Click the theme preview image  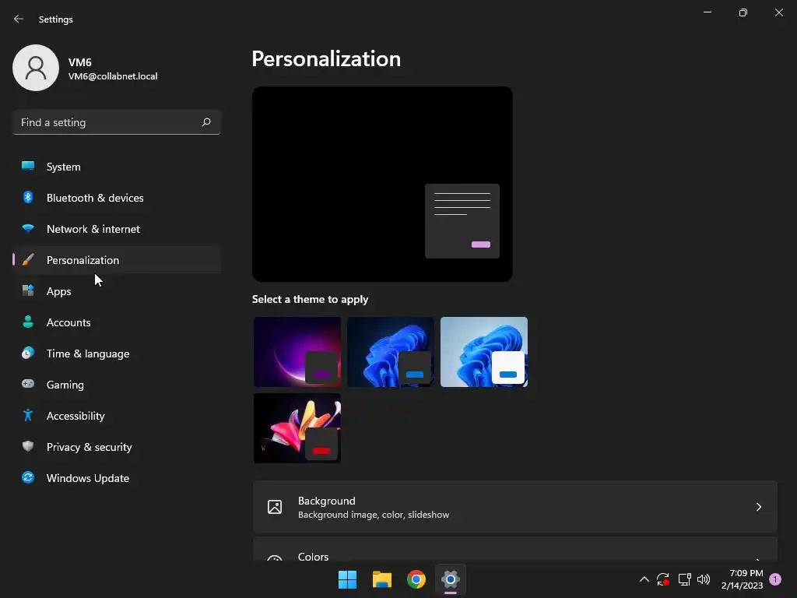click(x=382, y=184)
